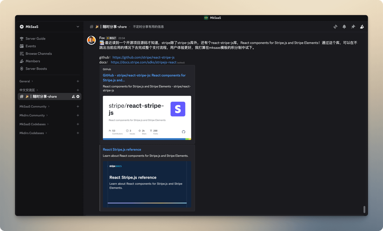This screenshot has width=383, height=231.
Task: Click the Events calendar icon
Action: 22,46
